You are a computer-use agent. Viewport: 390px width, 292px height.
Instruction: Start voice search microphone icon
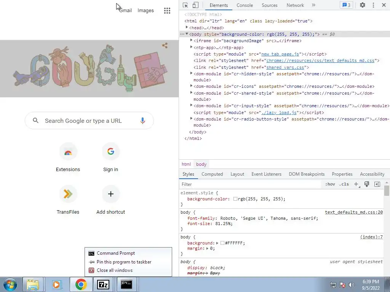coord(142,121)
